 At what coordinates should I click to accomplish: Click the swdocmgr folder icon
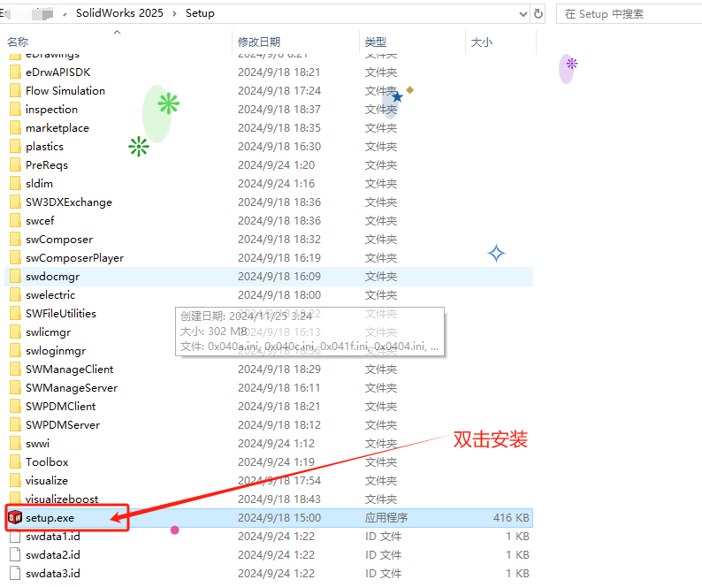15,277
